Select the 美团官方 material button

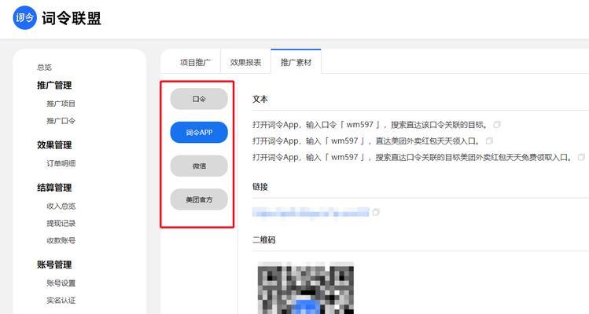(x=199, y=199)
